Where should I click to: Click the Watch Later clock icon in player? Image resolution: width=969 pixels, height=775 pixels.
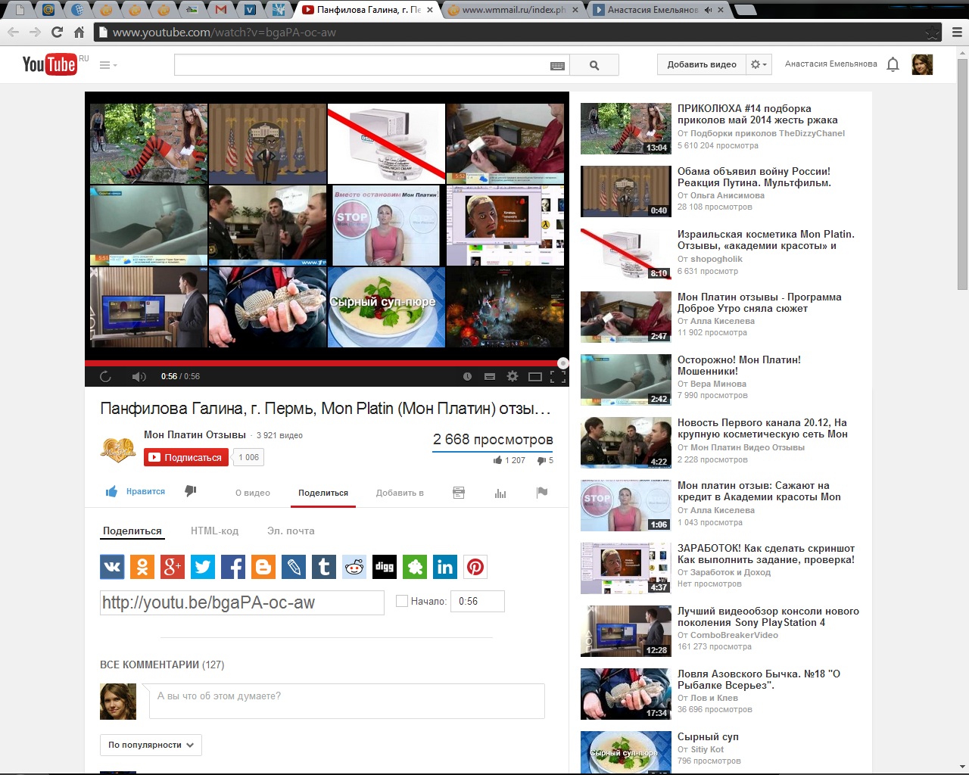[x=467, y=376]
